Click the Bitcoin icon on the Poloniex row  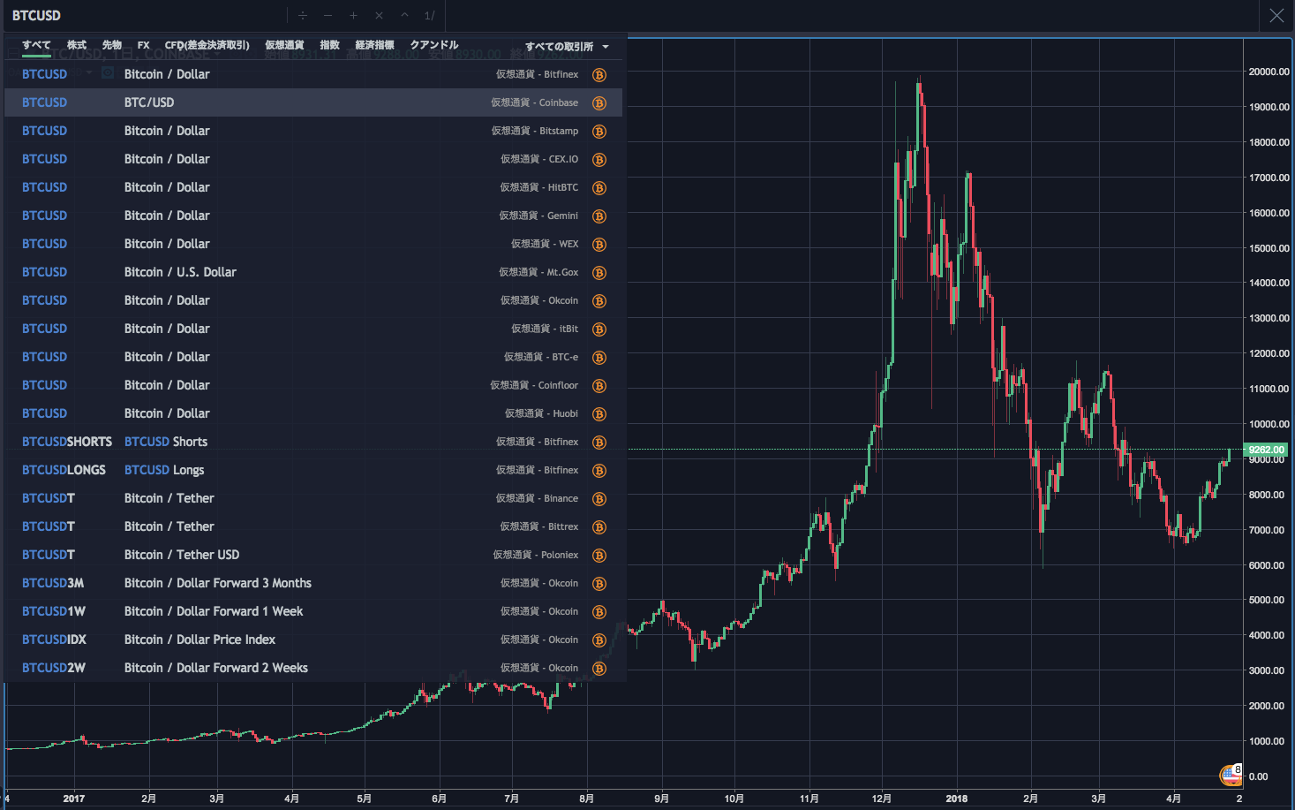tap(599, 556)
